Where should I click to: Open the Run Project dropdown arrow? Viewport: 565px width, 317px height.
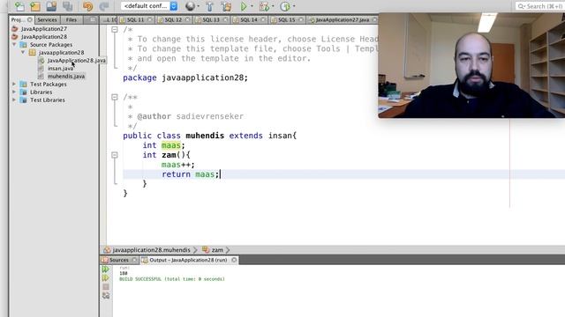252,6
